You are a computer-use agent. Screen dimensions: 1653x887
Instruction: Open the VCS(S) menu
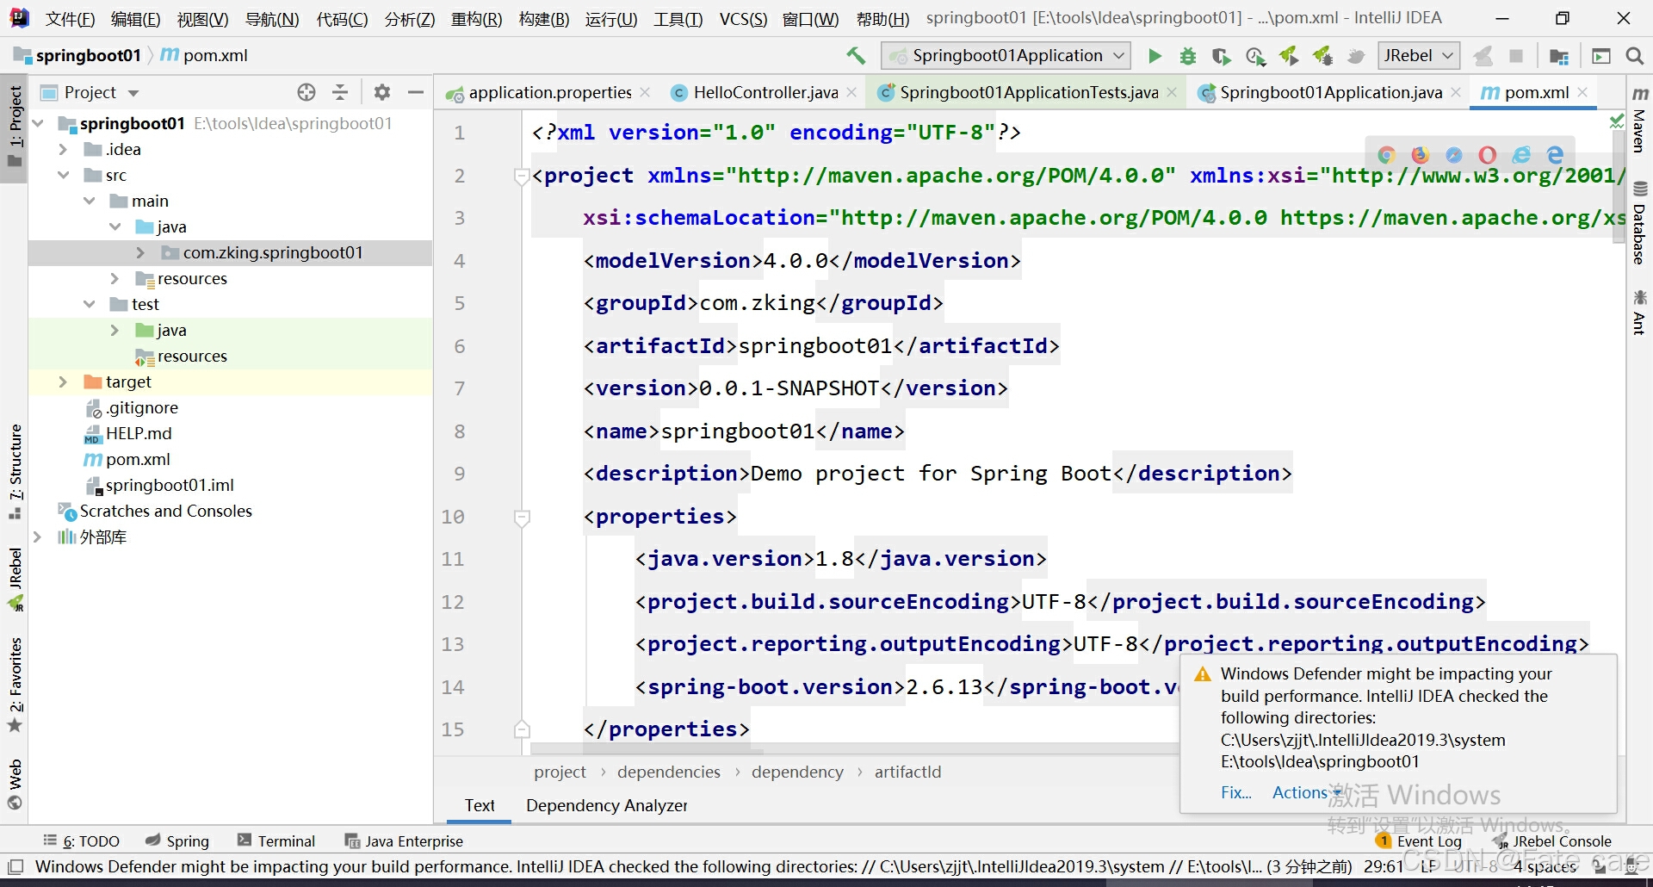pyautogui.click(x=743, y=19)
